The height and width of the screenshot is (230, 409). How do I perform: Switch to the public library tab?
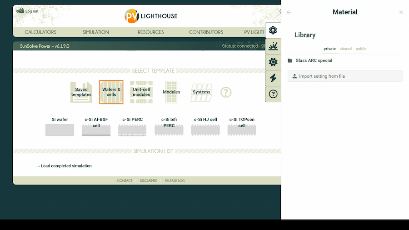point(361,49)
